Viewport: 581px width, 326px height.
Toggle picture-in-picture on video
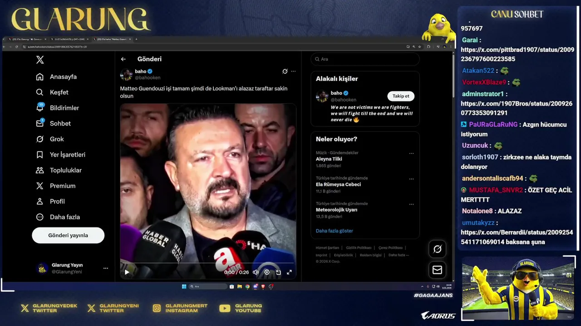(x=278, y=272)
